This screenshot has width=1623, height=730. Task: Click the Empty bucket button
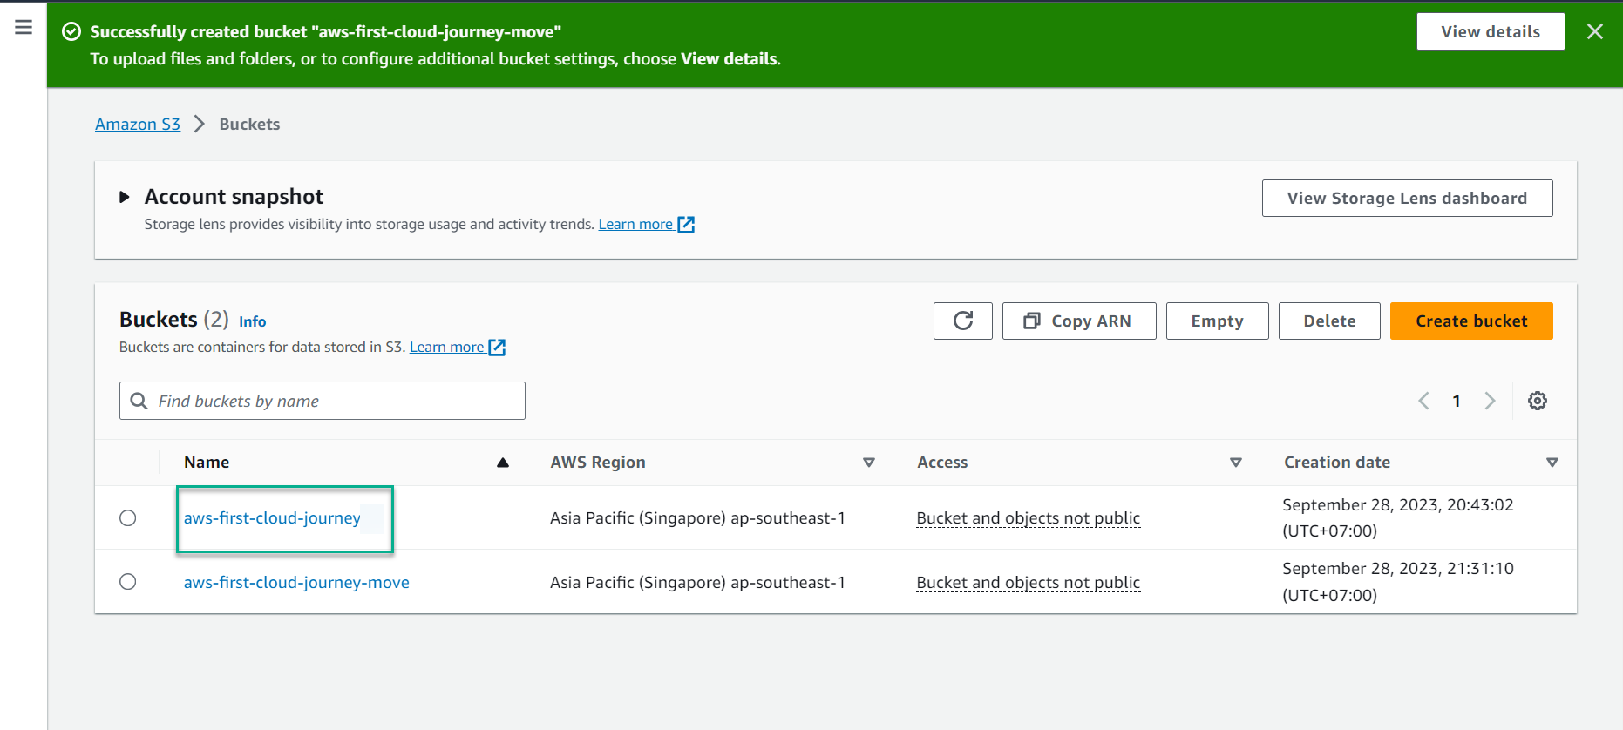1217,321
